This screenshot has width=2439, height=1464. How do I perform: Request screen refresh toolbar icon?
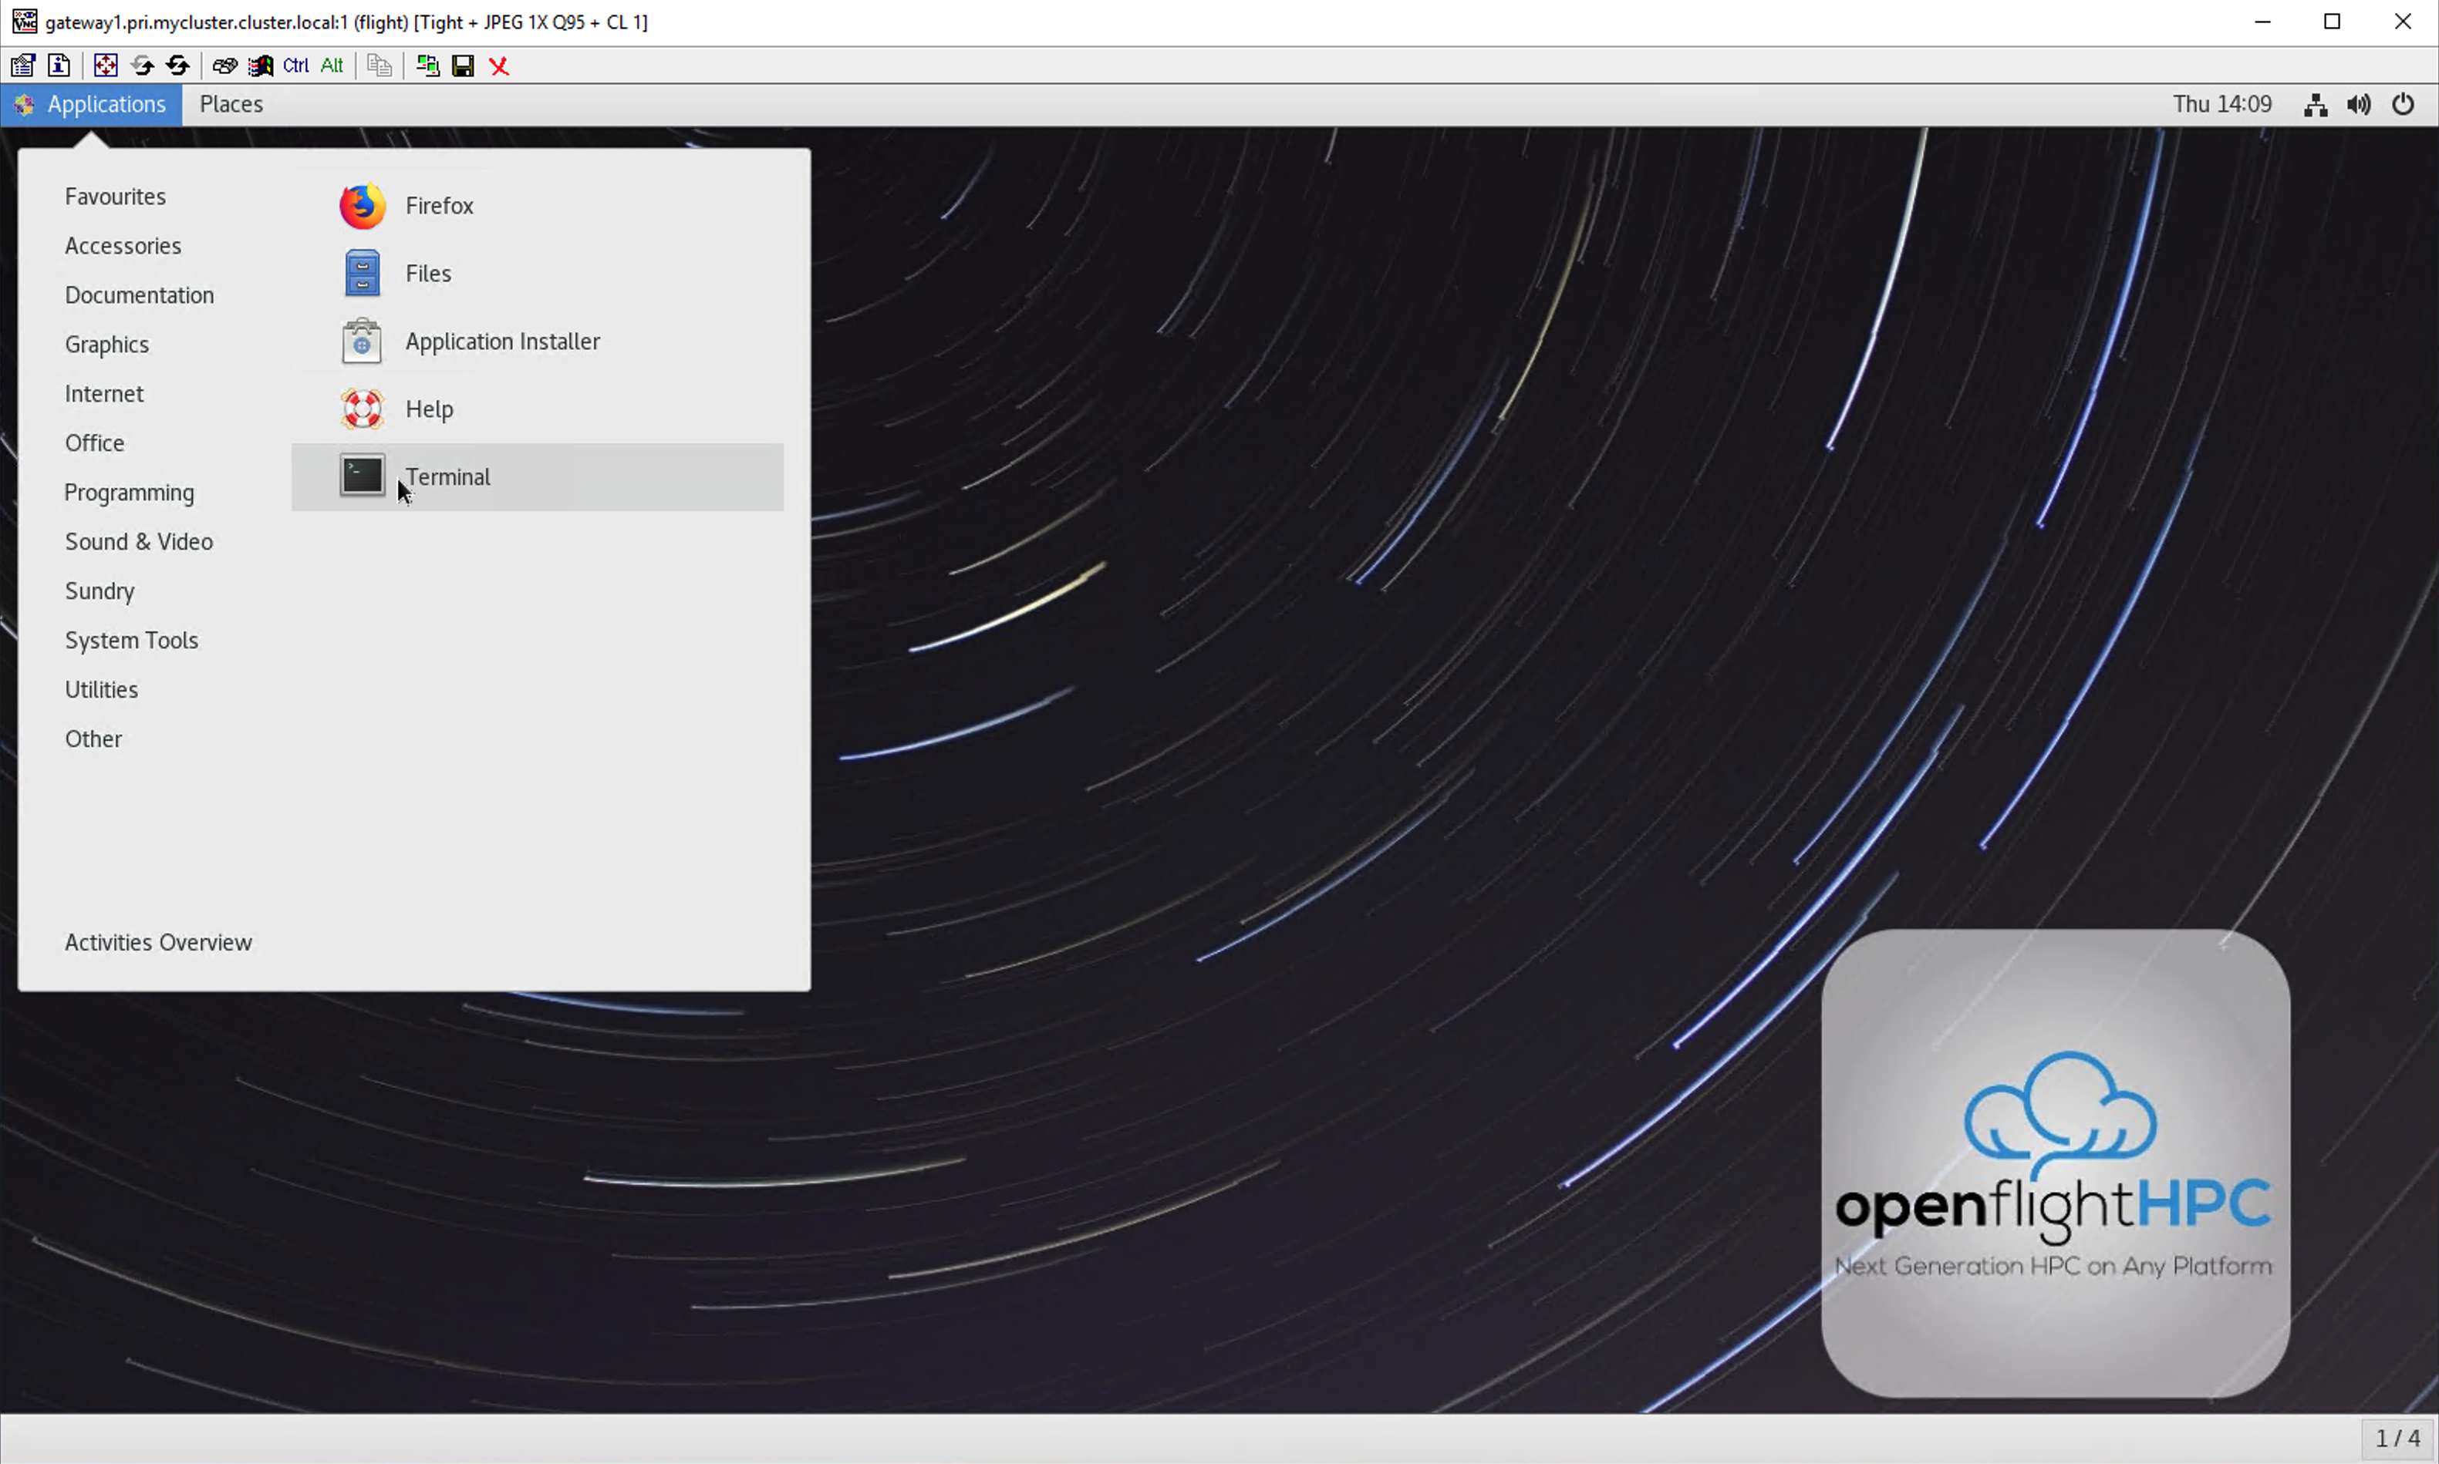(x=142, y=65)
